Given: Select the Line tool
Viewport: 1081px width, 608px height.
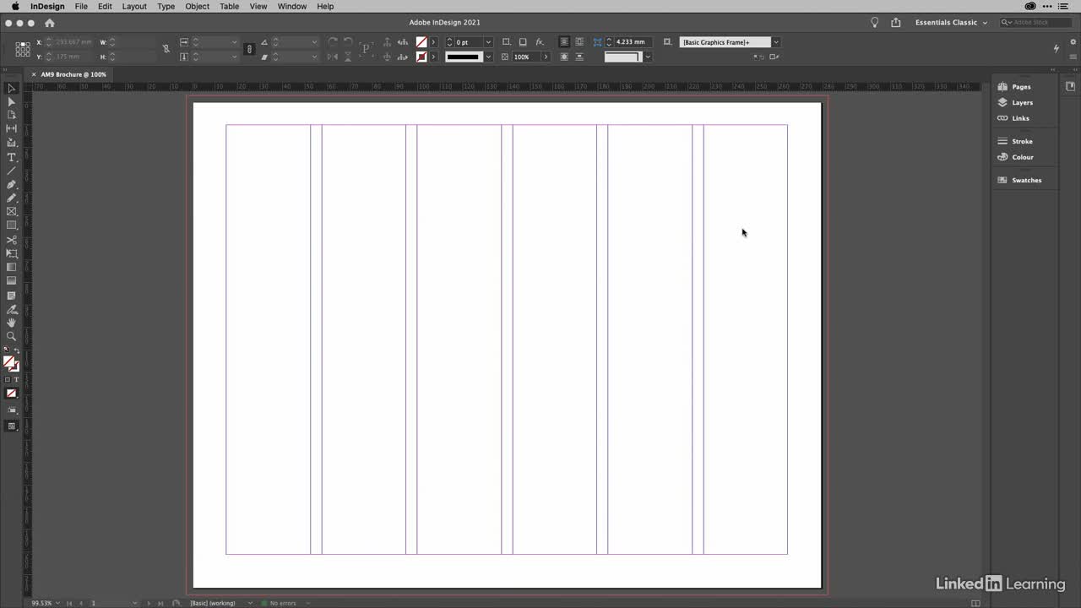Looking at the screenshot, I should click(12, 171).
